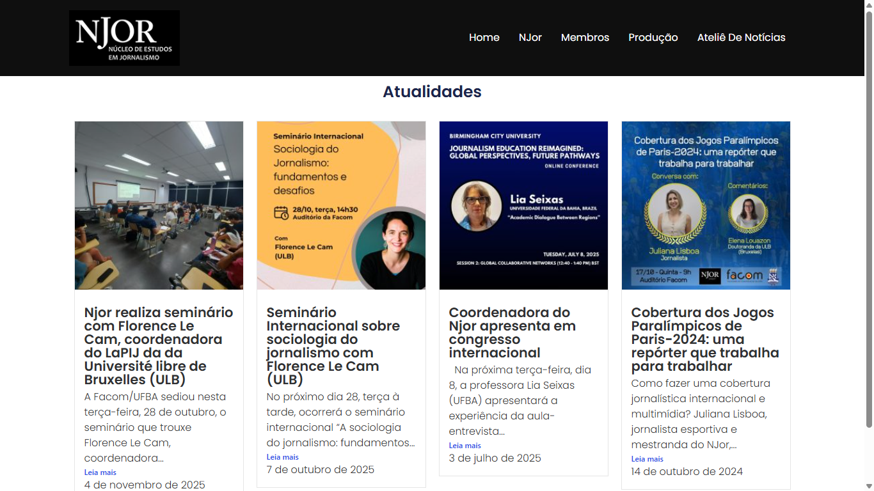The width and height of the screenshot is (874, 491).
Task: Open article 'Coordenadora do Njor apresenta em congresso'
Action: pyautogui.click(x=512, y=332)
